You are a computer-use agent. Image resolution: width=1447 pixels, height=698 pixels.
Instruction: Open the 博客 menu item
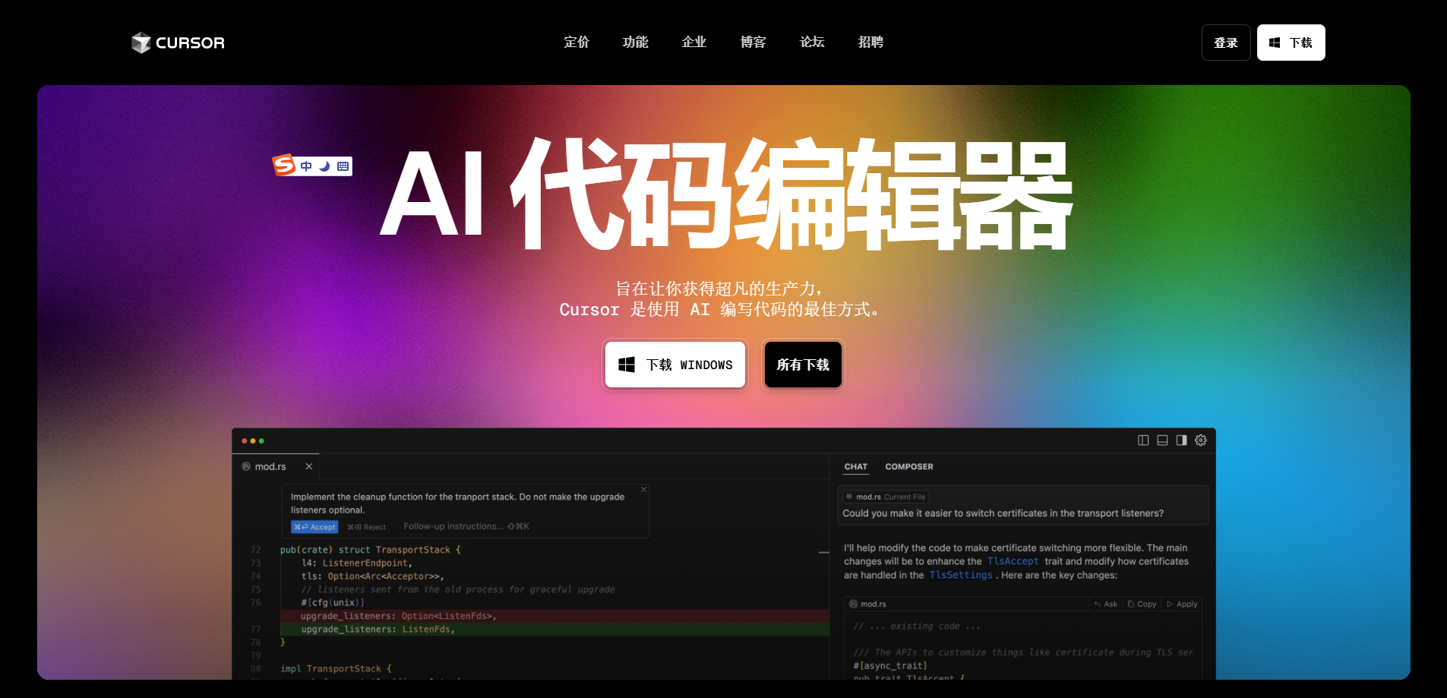coord(753,43)
